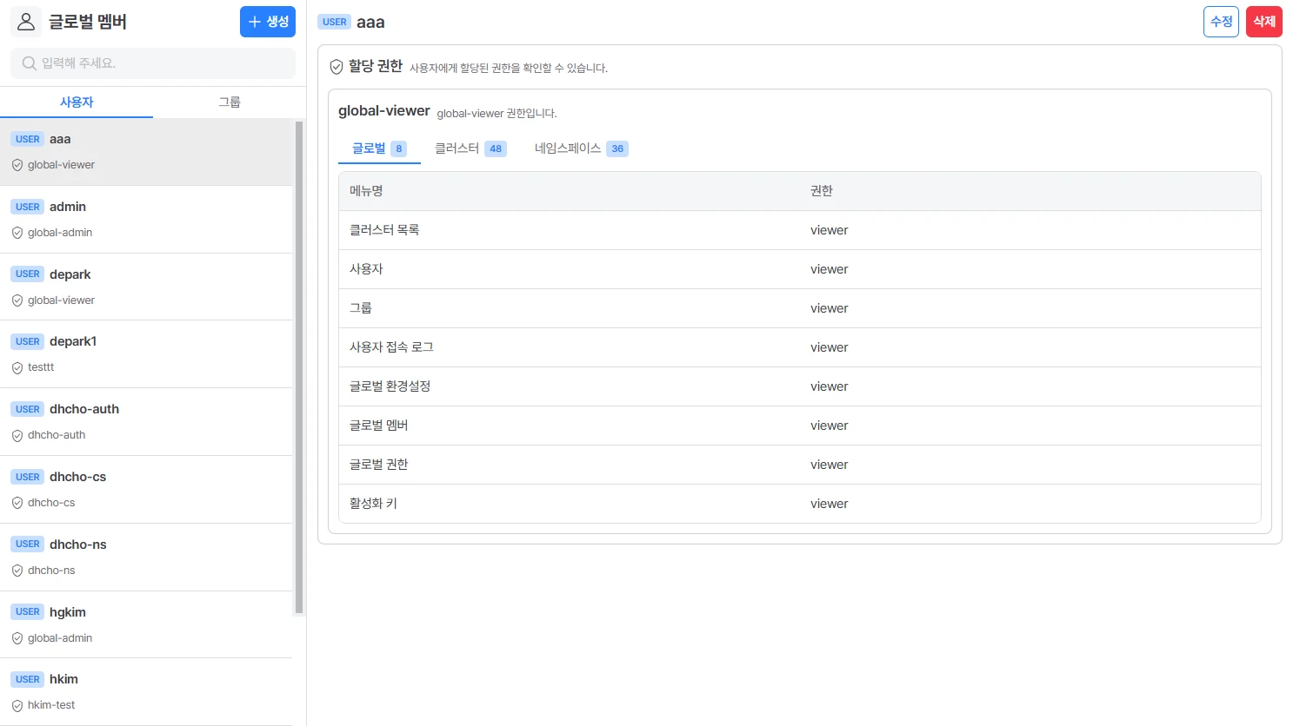Click the shield icon beside 할당 권한

coord(337,67)
